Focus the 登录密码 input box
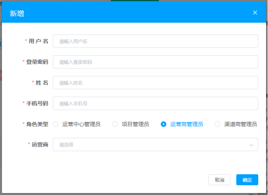Viewport: 268px width, 195px height. 155,62
